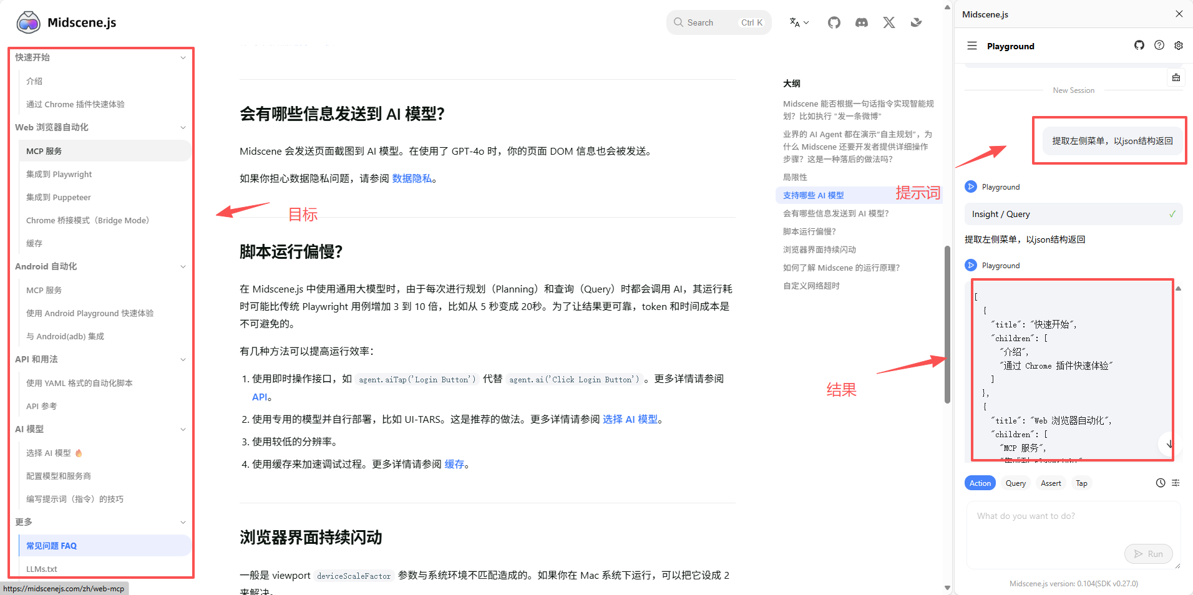Follow the 数据隐私 link
Image resolution: width=1193 pixels, height=595 pixels.
coord(412,178)
